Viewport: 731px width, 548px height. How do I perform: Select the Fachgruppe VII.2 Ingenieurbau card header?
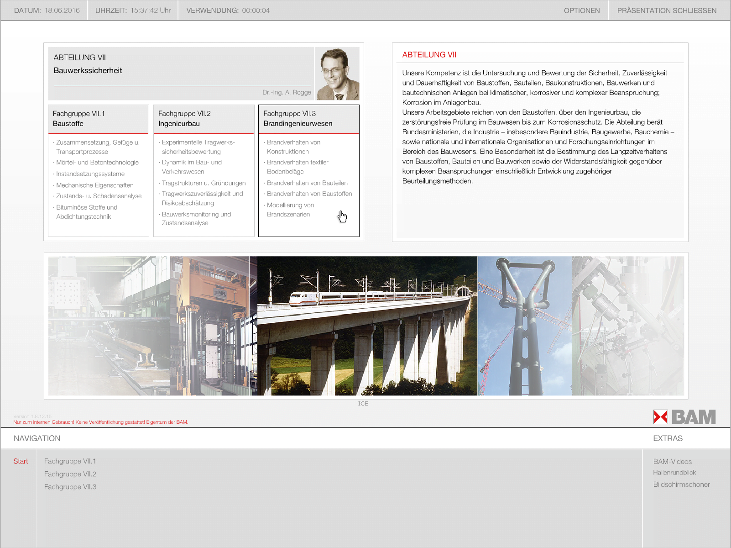pos(204,119)
